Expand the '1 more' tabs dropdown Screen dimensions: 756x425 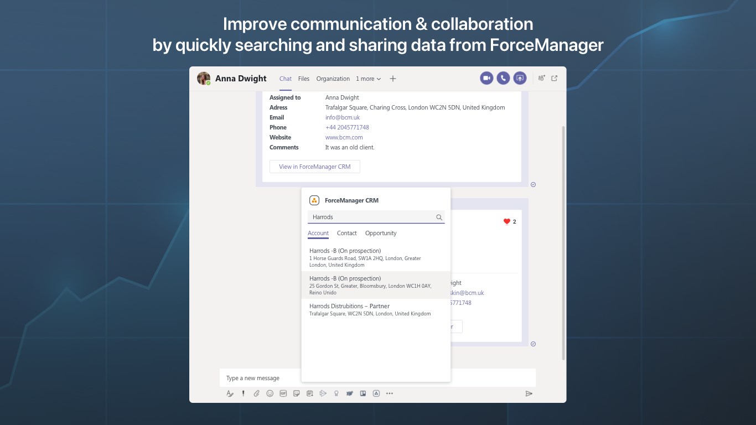pyautogui.click(x=369, y=79)
